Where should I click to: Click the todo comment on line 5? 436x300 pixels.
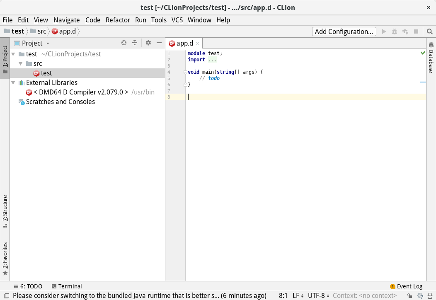tap(209, 78)
